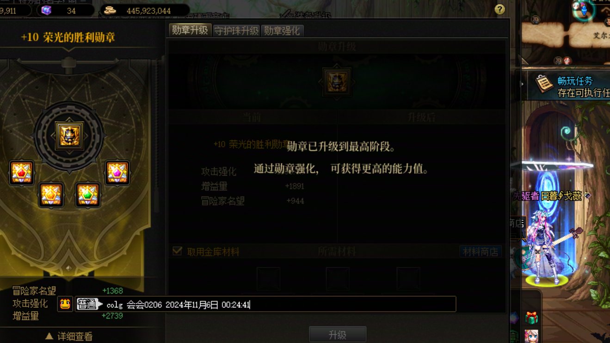Select the purple guardian bead slot
610x343 pixels.
pyautogui.click(x=117, y=173)
